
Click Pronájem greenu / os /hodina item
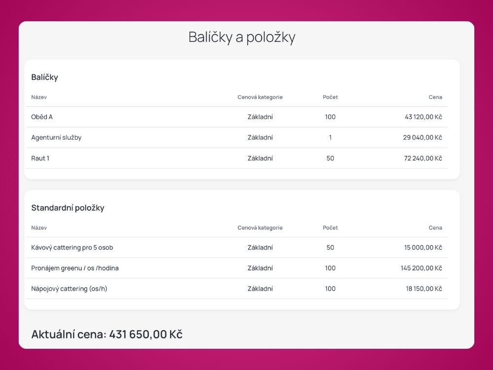pyautogui.click(x=75, y=268)
